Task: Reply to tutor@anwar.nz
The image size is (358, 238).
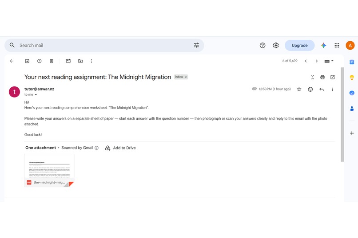Action: coord(322,89)
